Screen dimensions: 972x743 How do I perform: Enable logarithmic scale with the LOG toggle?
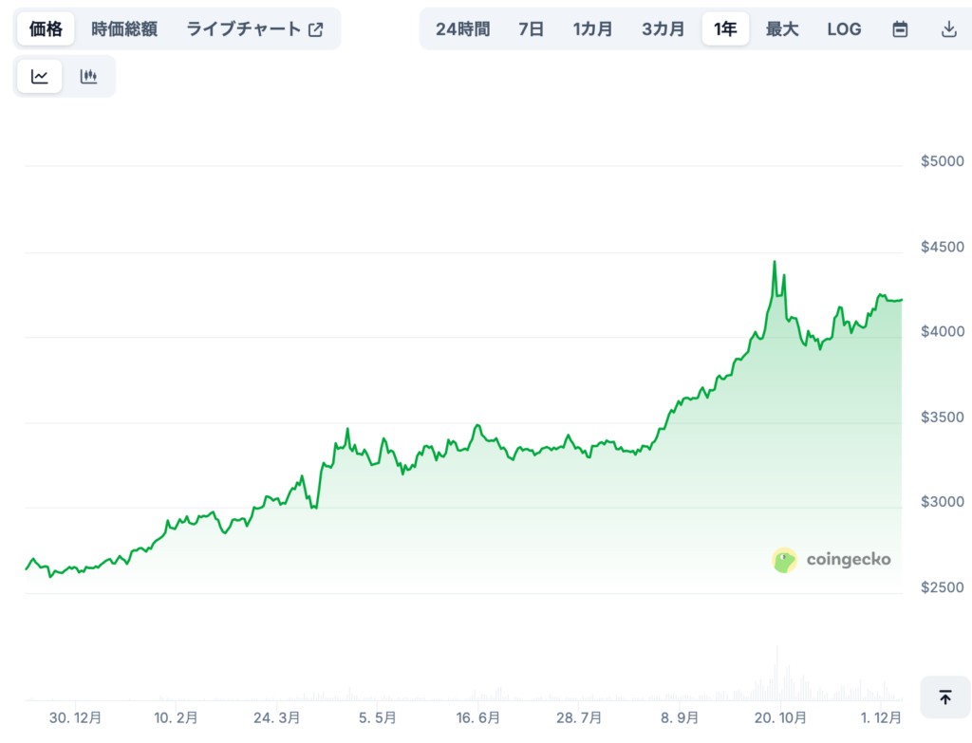pyautogui.click(x=844, y=28)
